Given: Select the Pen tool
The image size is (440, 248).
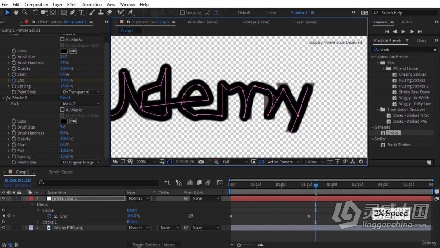Looking at the screenshot, I should pyautogui.click(x=72, y=12).
